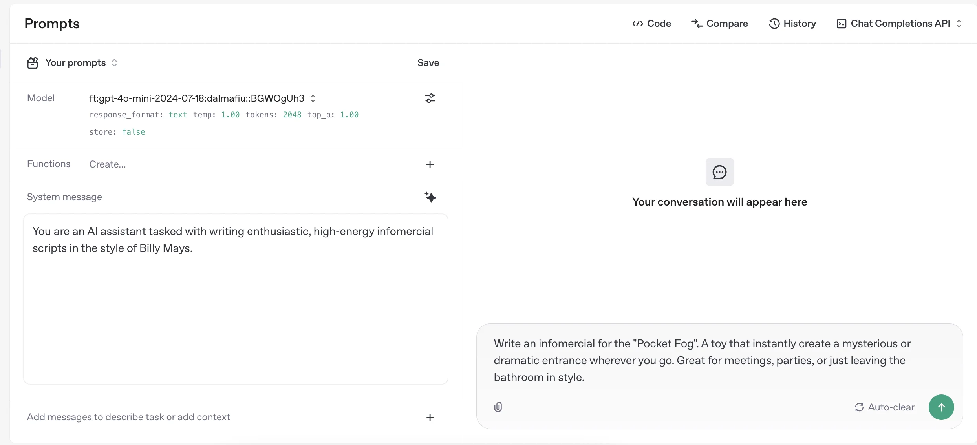The width and height of the screenshot is (977, 445).
Task: Toggle Auto-clear option
Action: point(885,407)
